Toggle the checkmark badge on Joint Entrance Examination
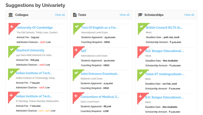The image size is (203, 115). click(76, 73)
